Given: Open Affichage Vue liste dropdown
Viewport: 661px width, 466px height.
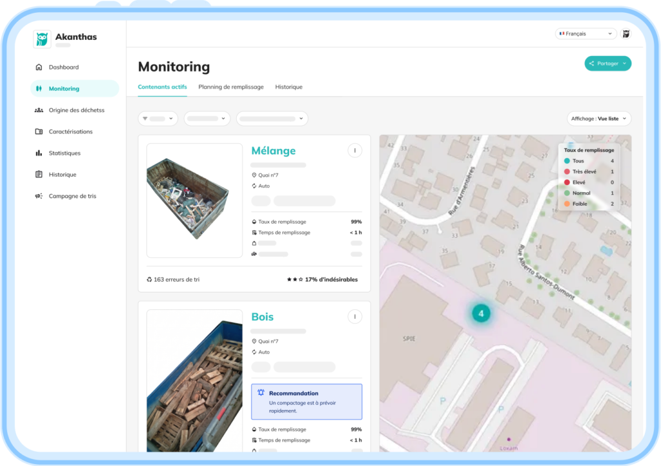Looking at the screenshot, I should pyautogui.click(x=599, y=119).
